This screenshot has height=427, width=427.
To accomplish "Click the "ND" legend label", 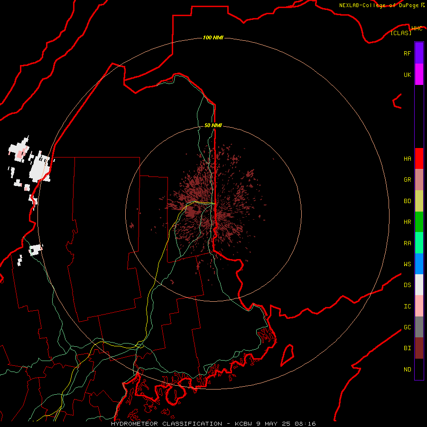I will 407,370.
